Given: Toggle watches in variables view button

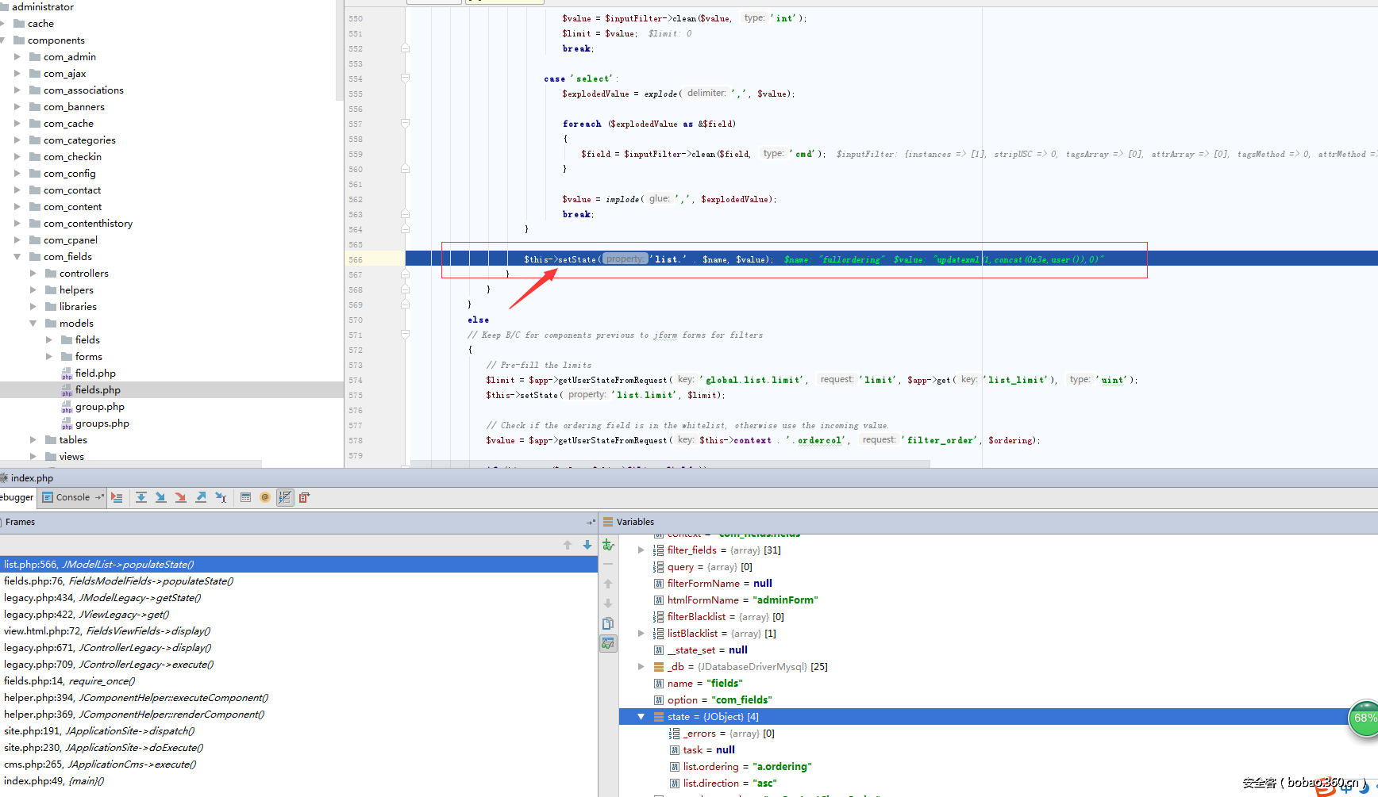Looking at the screenshot, I should pyautogui.click(x=608, y=643).
